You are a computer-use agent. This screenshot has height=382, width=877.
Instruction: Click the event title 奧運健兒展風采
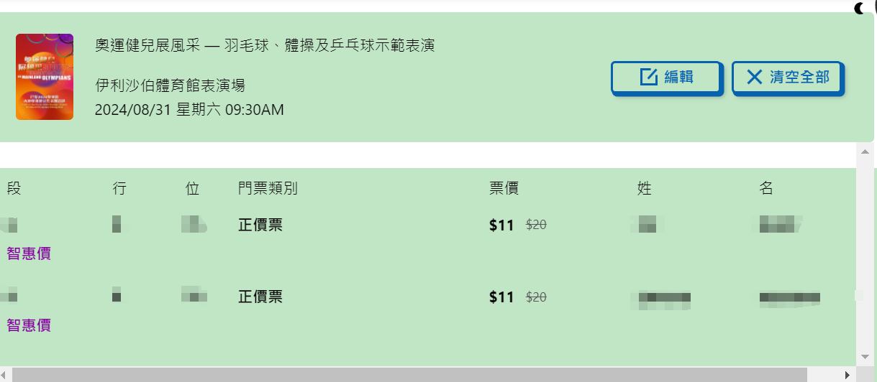pyautogui.click(x=265, y=45)
